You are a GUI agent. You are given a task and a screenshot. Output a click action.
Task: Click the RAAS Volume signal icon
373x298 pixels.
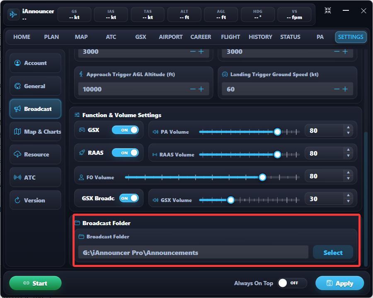(x=155, y=155)
